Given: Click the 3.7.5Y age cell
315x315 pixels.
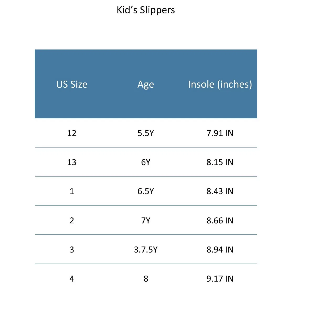Looking at the screenshot, I should [x=146, y=250].
